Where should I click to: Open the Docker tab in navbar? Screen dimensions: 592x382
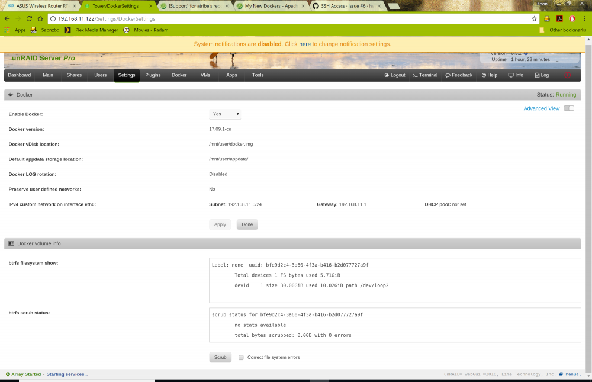point(179,75)
